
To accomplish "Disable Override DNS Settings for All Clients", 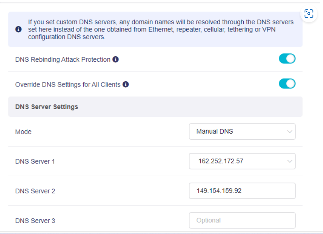I will click(x=287, y=84).
